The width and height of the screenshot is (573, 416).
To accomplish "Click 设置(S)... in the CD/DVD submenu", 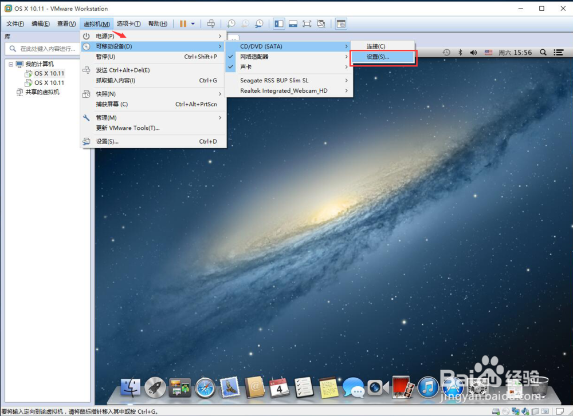I will [x=383, y=57].
